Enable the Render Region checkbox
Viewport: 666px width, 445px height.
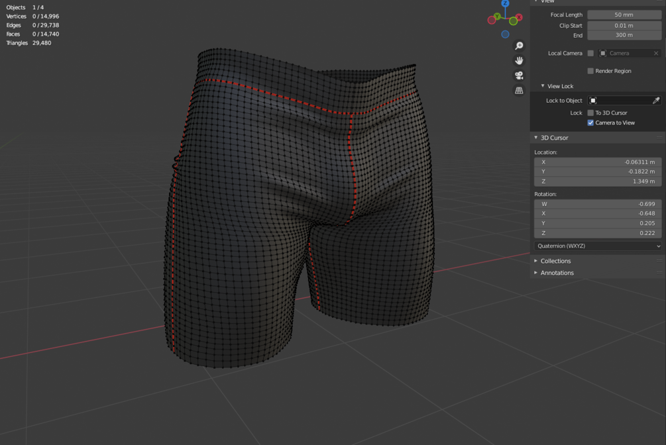point(590,71)
